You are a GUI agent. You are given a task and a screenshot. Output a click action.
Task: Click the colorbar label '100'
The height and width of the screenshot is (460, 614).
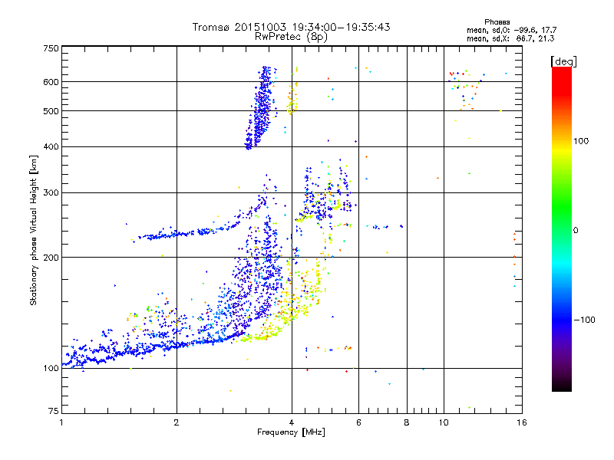[x=581, y=141]
